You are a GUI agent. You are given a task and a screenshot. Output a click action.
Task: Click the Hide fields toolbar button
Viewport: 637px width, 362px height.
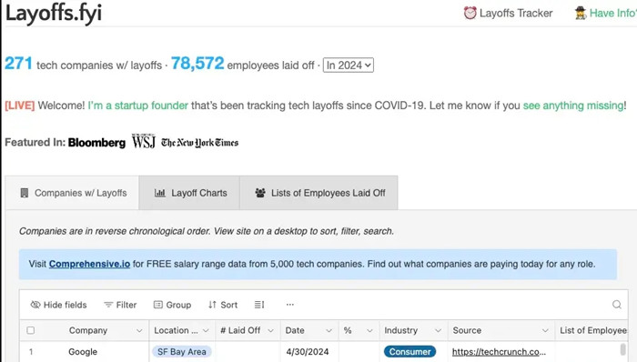click(58, 305)
